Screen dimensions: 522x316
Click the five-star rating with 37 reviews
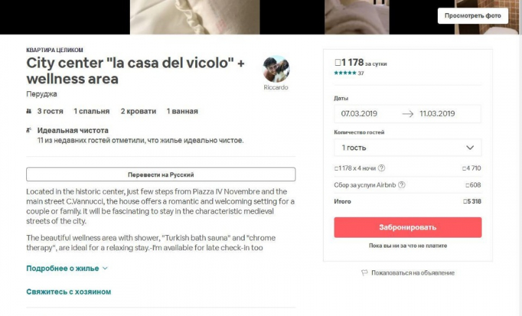pos(349,73)
